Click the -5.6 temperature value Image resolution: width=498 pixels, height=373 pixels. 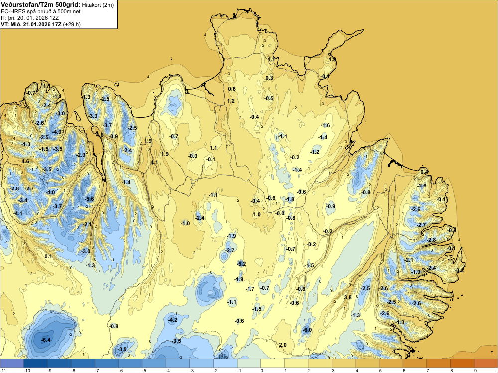(89, 199)
